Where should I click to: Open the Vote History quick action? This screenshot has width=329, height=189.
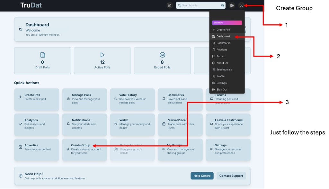[132, 100]
